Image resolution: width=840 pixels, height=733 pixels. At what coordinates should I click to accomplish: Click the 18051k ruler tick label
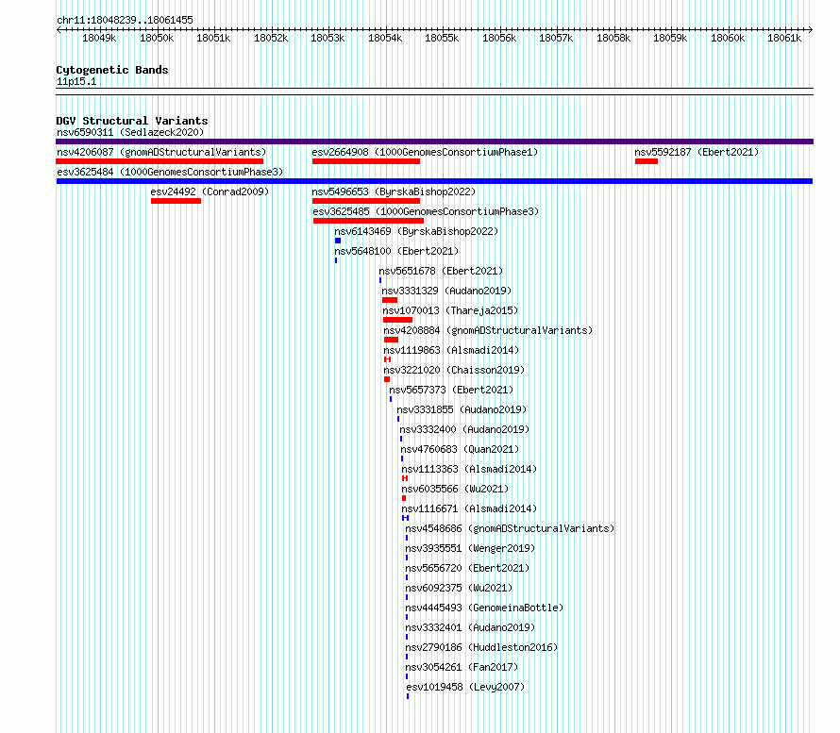coord(213,38)
